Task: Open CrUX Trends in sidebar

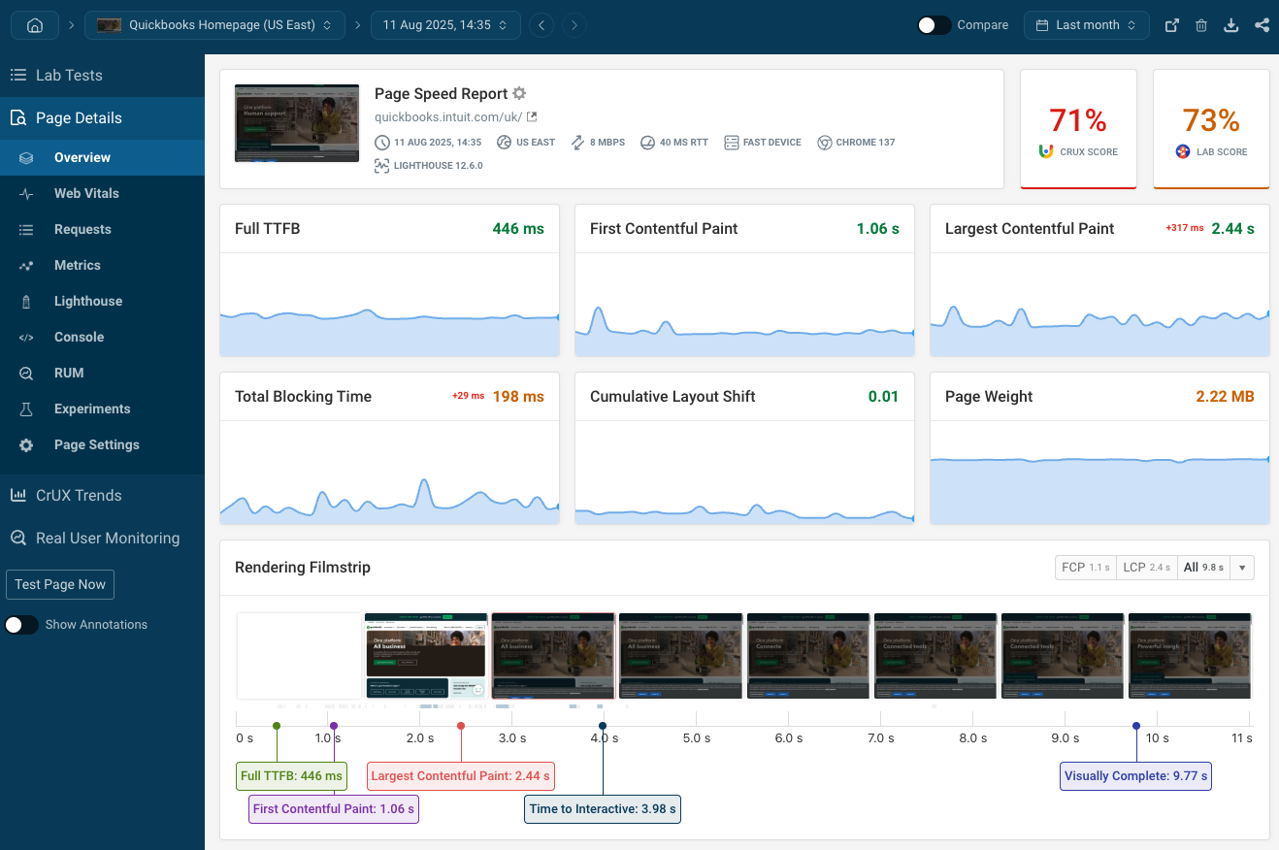Action: 102,495
